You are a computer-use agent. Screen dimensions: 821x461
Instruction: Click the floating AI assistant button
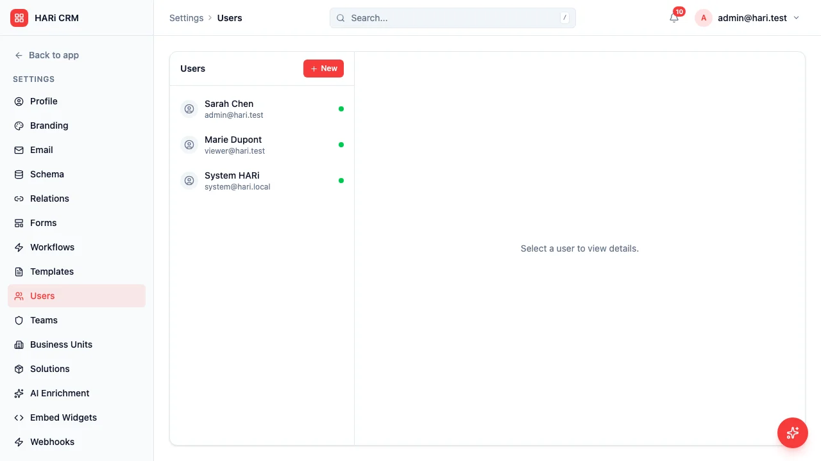point(792,433)
